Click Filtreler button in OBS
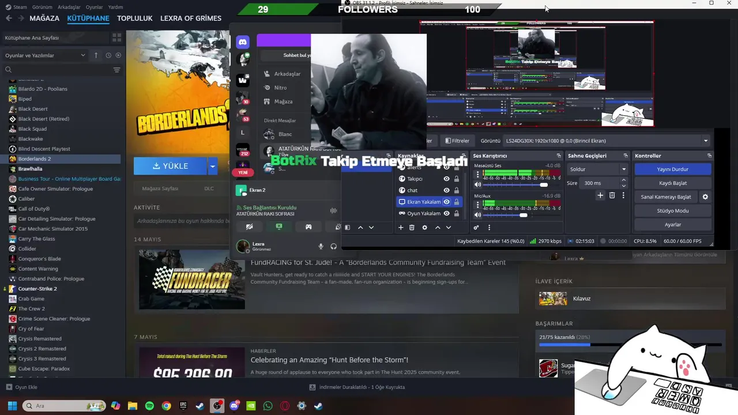 pyautogui.click(x=457, y=141)
